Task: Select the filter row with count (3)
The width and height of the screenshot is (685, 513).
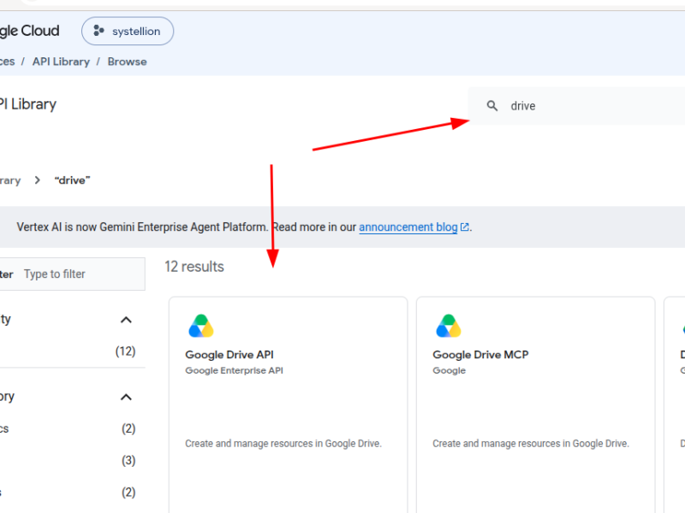Action: click(x=68, y=460)
